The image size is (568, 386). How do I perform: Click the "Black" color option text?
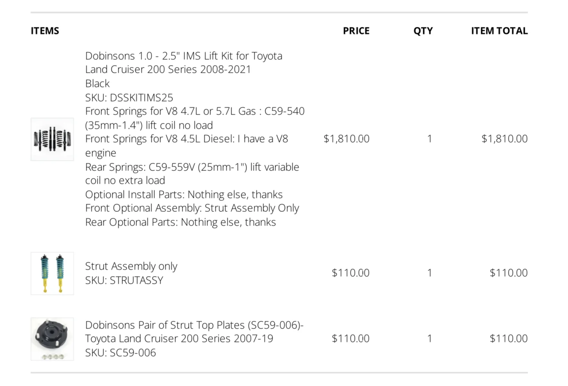[x=97, y=83]
